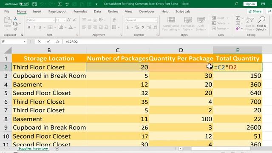Image resolution: width=272 pixels, height=153 pixels.
Task: Open the Font Color dropdown arrow
Action: [75, 27]
